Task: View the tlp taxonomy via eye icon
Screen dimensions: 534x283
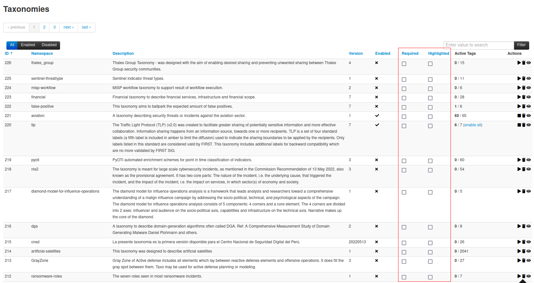Action: point(529,125)
